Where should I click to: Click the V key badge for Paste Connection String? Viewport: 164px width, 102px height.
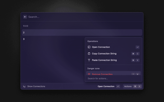tap(138, 60)
